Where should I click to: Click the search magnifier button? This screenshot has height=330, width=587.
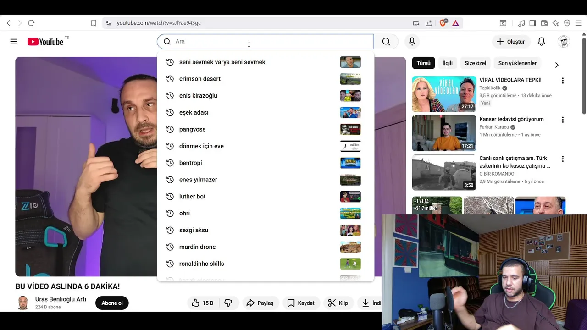click(386, 42)
